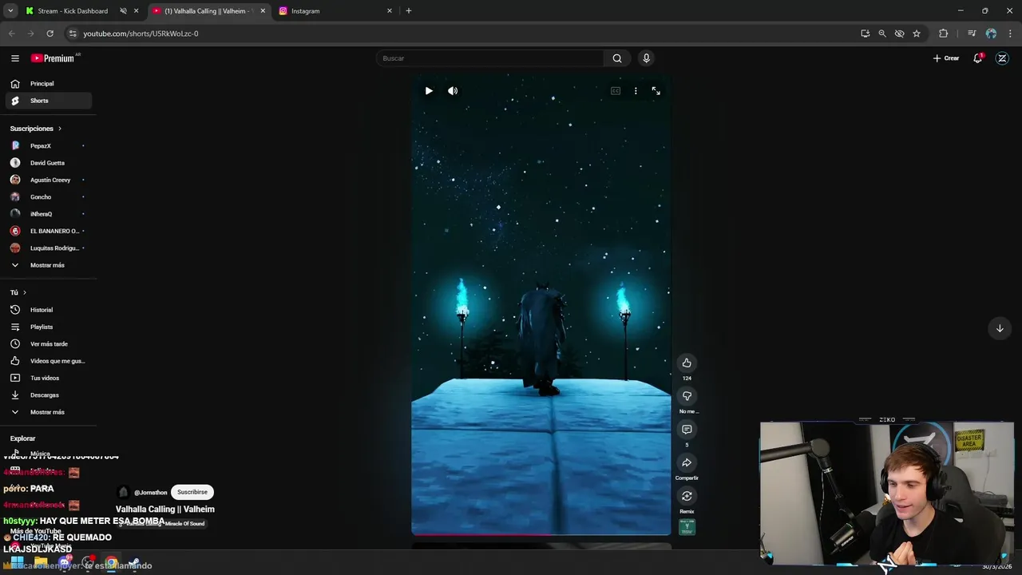
Task: Open the YouTube hamburger guide menu
Action: (14, 58)
